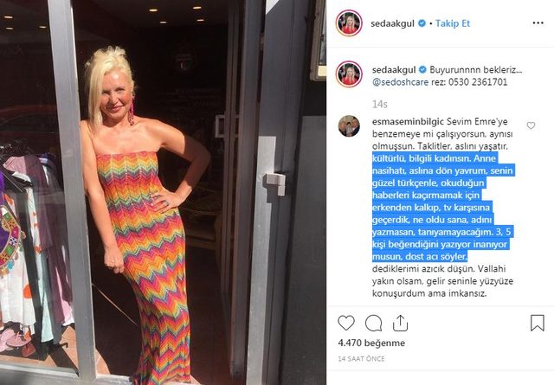The height and width of the screenshot is (385, 554).
Task: Save the post with the bookmark icon
Action: click(537, 323)
